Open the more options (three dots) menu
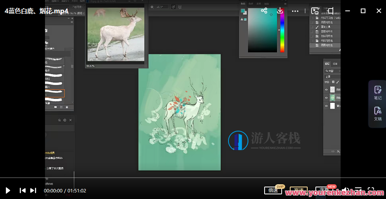Screen dimensions: 386x199 click(x=295, y=11)
